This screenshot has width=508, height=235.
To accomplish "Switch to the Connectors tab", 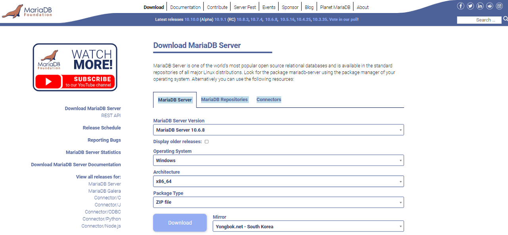I will pos(269,99).
